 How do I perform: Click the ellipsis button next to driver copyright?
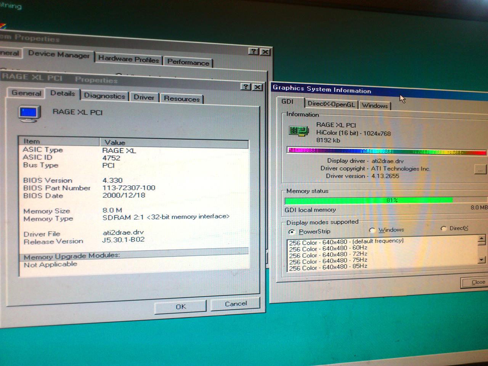480,169
